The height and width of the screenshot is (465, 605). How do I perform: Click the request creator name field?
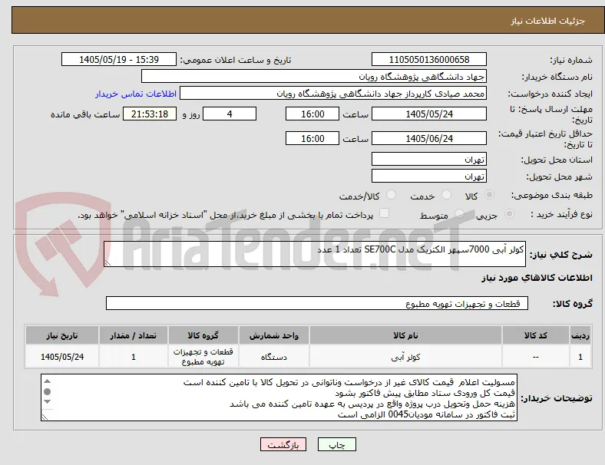[x=333, y=94]
